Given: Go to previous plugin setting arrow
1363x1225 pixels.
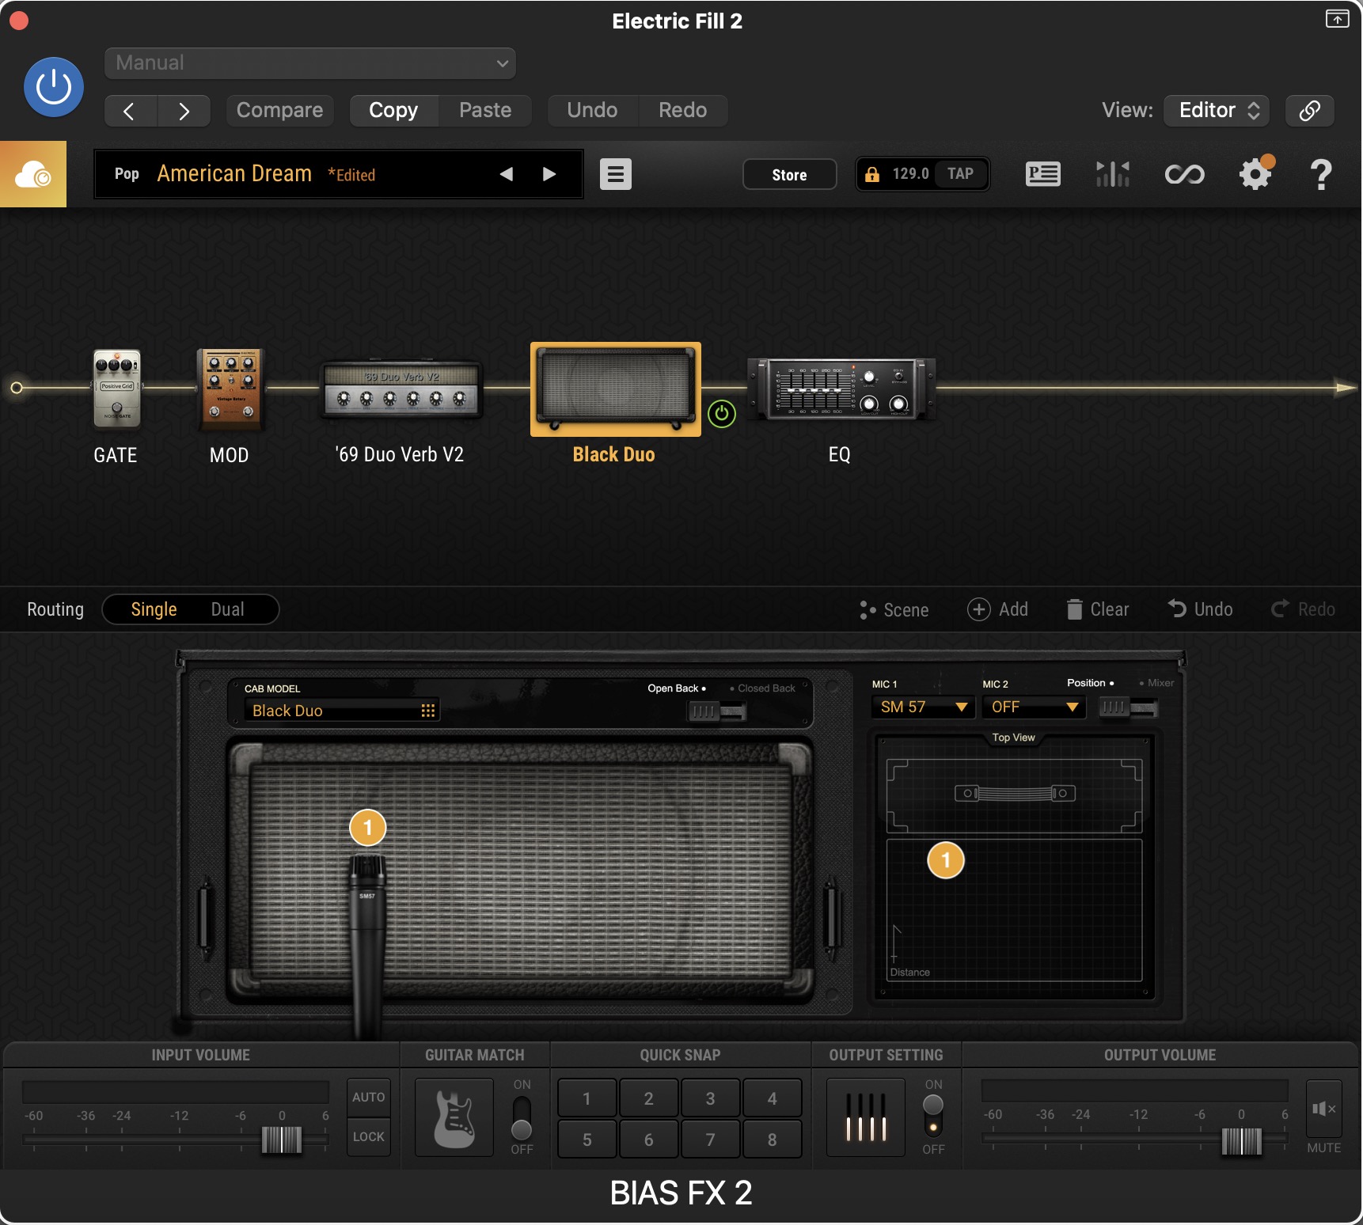Looking at the screenshot, I should tap(131, 111).
